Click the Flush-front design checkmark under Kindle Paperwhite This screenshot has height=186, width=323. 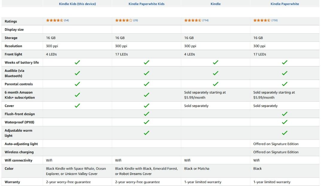coord(284,114)
